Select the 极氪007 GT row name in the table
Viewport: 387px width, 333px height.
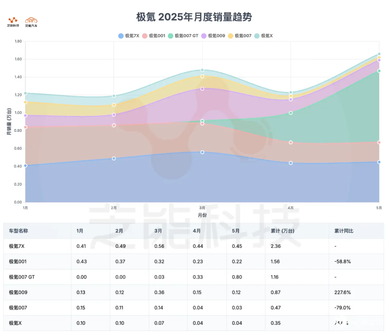click(22, 277)
